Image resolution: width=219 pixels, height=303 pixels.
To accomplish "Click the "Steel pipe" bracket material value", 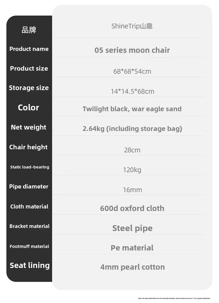I will pyautogui.click(x=132, y=228).
